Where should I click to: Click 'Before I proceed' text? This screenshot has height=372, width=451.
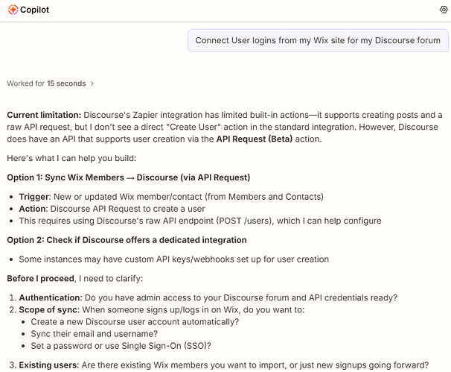tap(40, 279)
